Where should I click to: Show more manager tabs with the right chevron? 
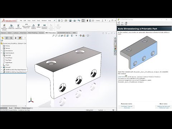pos(25,38)
